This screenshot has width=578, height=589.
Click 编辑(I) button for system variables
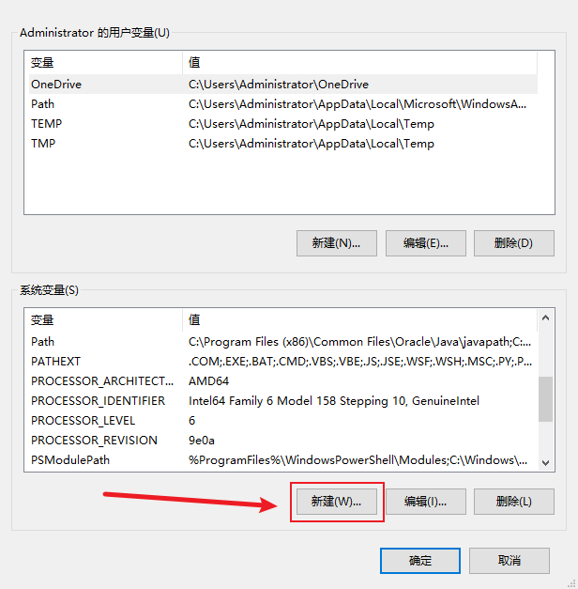pyautogui.click(x=428, y=501)
